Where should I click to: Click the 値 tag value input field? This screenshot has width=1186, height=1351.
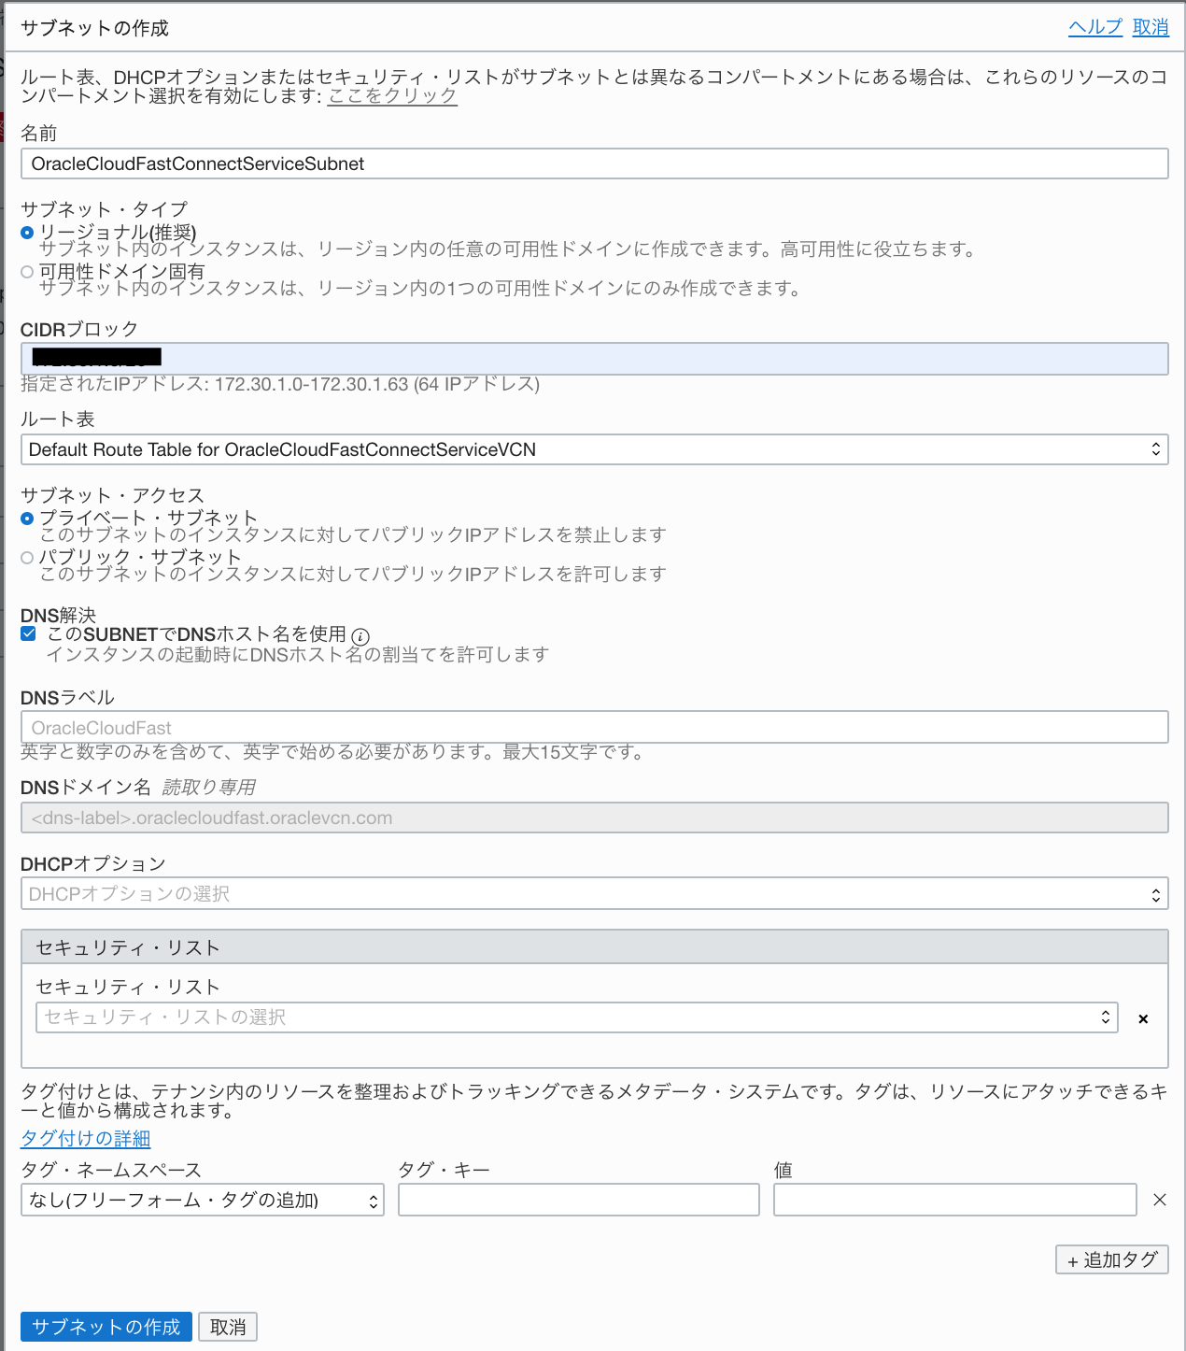click(x=954, y=1200)
